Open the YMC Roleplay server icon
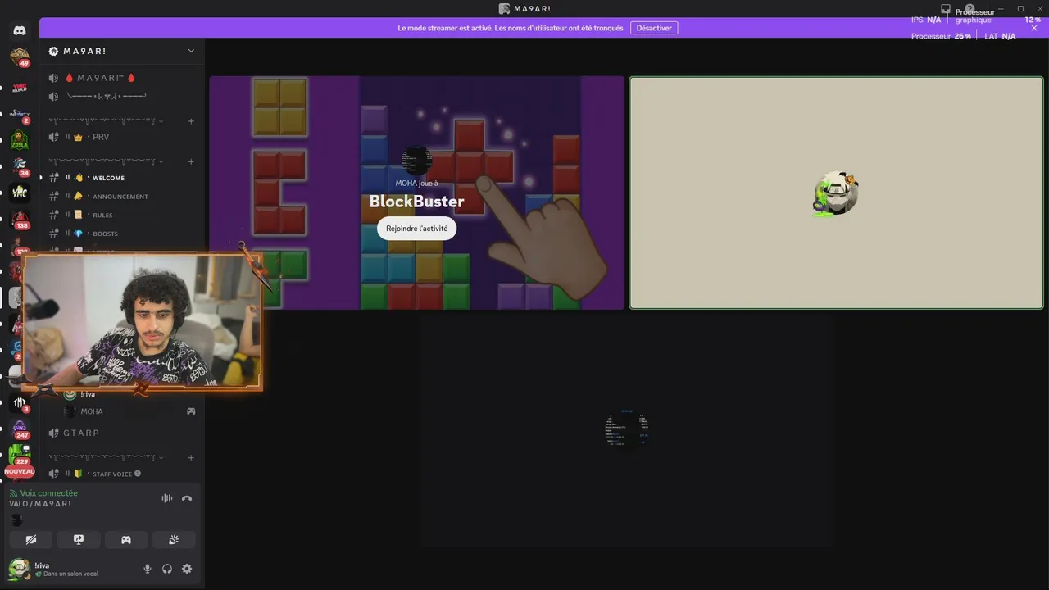This screenshot has height=590, width=1049. click(x=20, y=86)
